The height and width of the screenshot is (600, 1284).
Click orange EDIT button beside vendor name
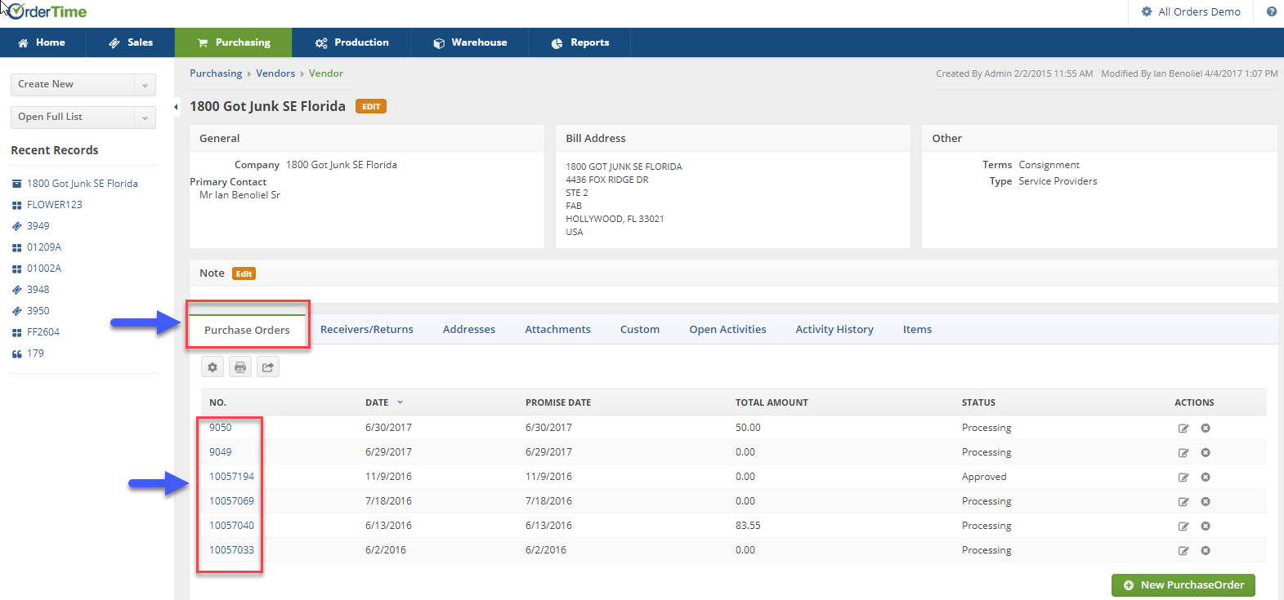pos(371,107)
